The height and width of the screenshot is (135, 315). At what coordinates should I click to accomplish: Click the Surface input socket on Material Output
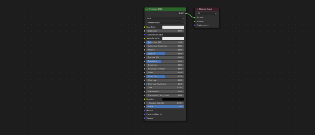pos(195,18)
